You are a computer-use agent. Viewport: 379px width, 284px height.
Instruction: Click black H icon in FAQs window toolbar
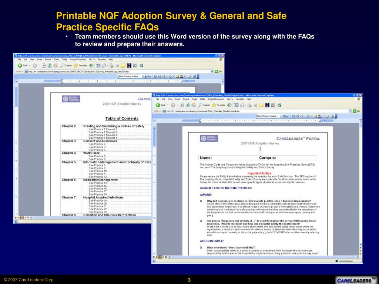pos(267,105)
